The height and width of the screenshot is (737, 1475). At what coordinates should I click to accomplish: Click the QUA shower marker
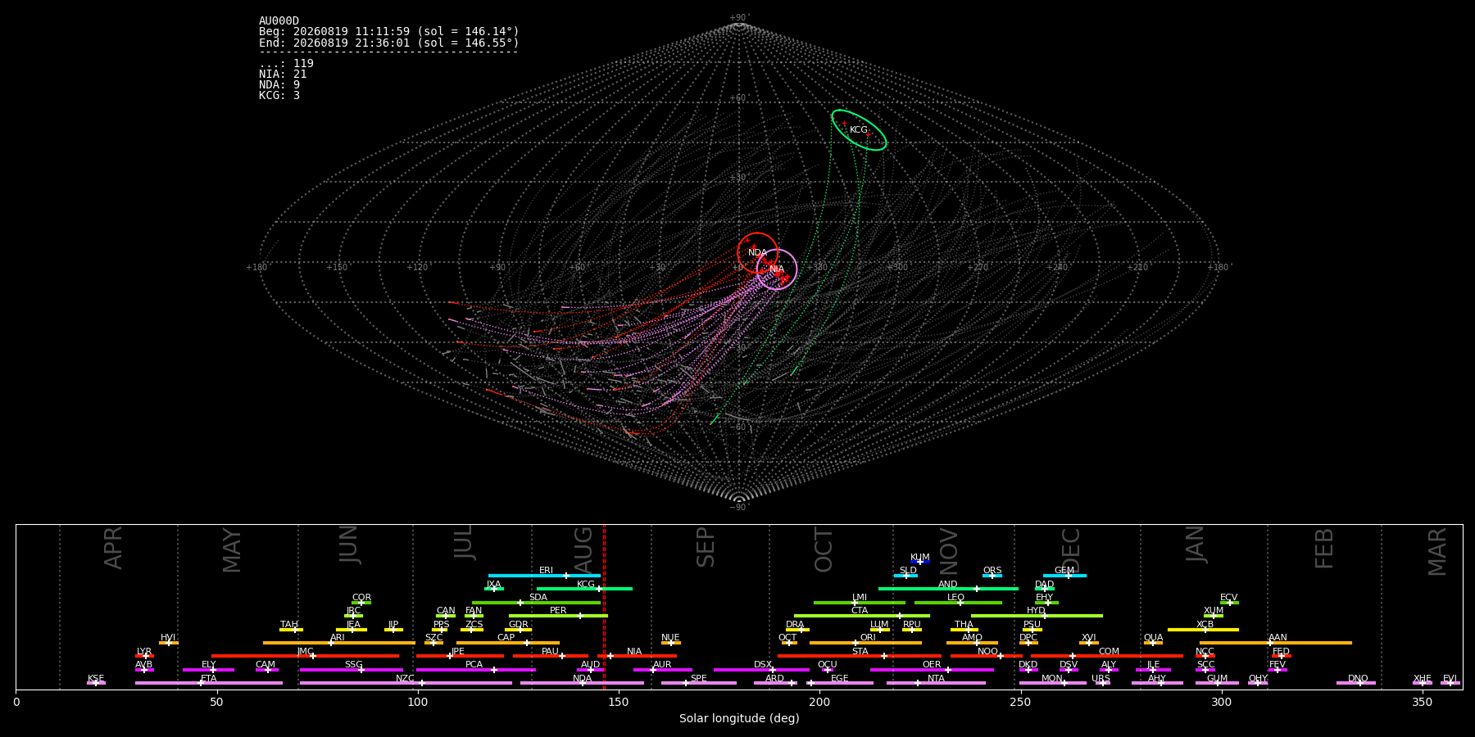click(x=1152, y=643)
